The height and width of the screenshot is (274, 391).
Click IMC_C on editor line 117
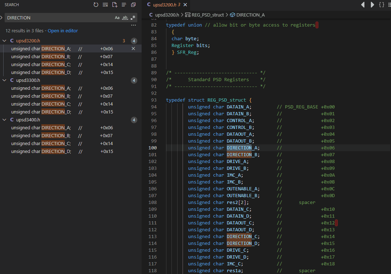pyautogui.click(x=234, y=264)
